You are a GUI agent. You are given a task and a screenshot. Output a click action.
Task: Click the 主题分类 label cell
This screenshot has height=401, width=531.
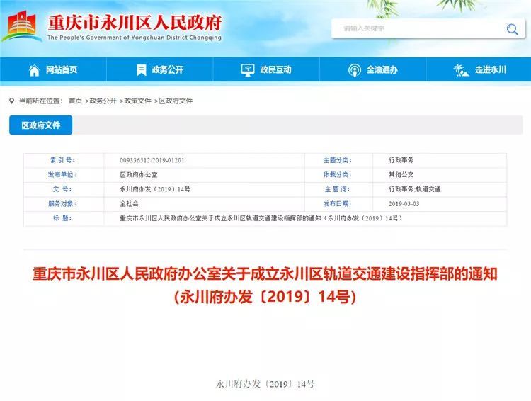(x=338, y=160)
